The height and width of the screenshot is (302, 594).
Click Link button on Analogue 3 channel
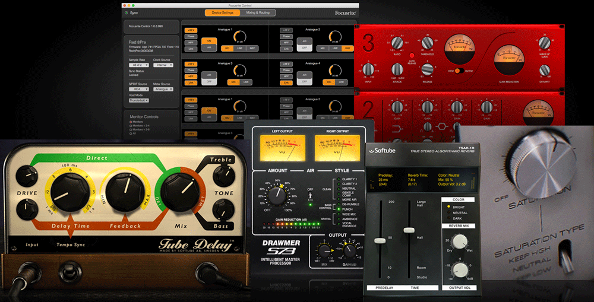pos(191,82)
